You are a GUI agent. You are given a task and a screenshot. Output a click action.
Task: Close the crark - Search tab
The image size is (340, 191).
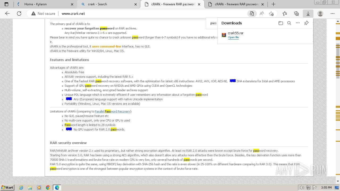(x=135, y=4)
